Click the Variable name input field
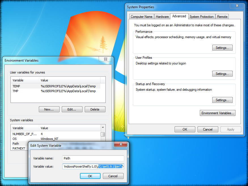This screenshot has width=248, height=186. point(93,158)
